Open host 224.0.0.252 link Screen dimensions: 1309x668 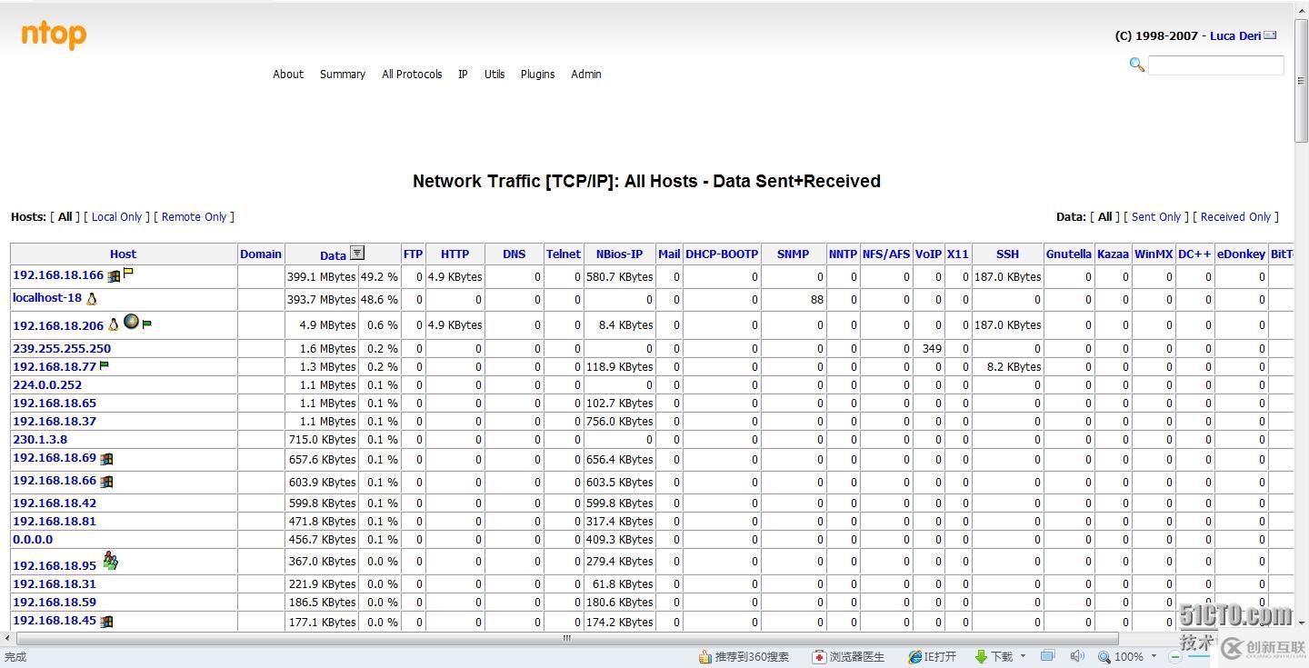(x=47, y=385)
